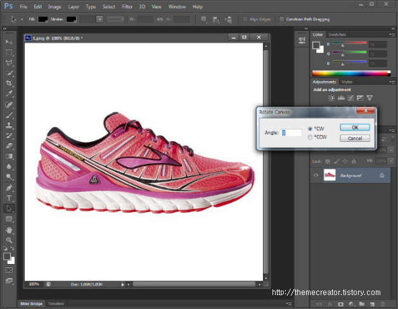The width and height of the screenshot is (398, 309).
Task: Select the Blur tool
Action: click(9, 167)
